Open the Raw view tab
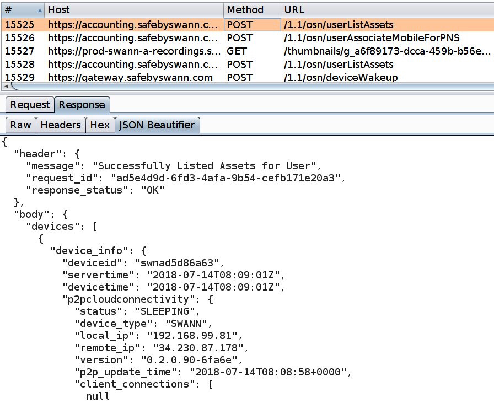The image size is (494, 403). point(20,125)
